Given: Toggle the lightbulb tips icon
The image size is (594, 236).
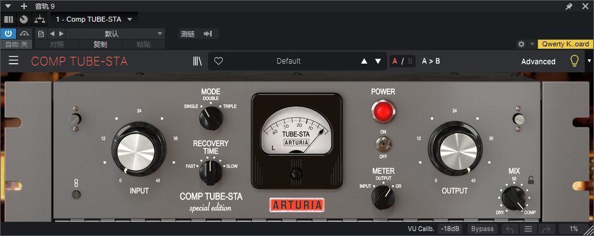Looking at the screenshot, I should coord(575,61).
